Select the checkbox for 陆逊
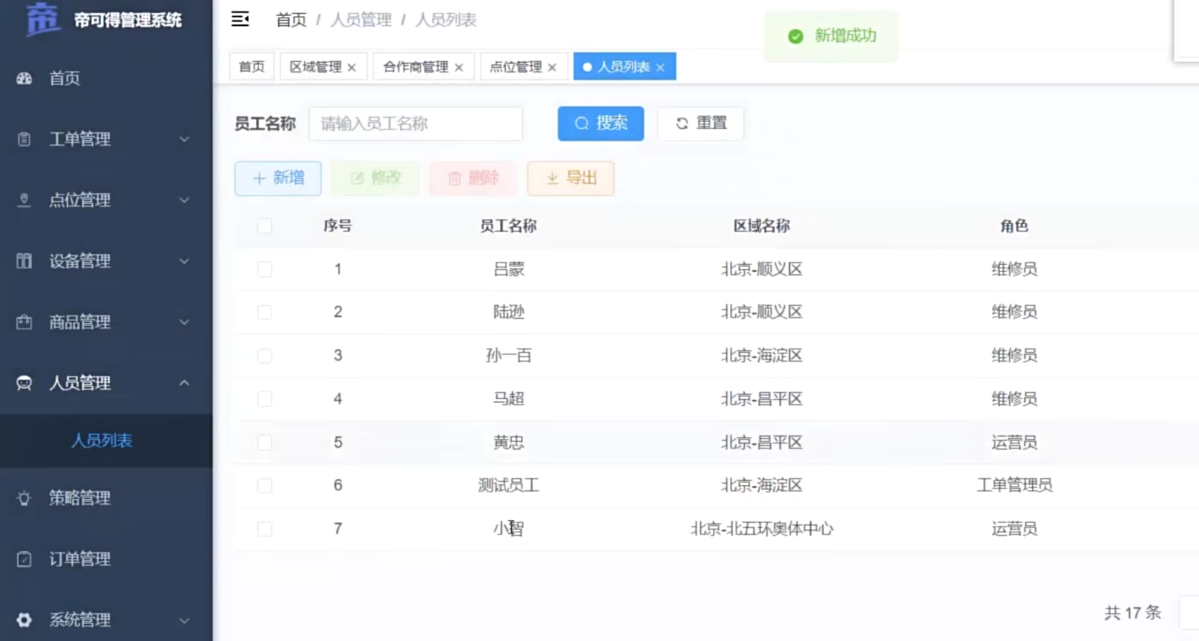1199x641 pixels. tap(265, 312)
